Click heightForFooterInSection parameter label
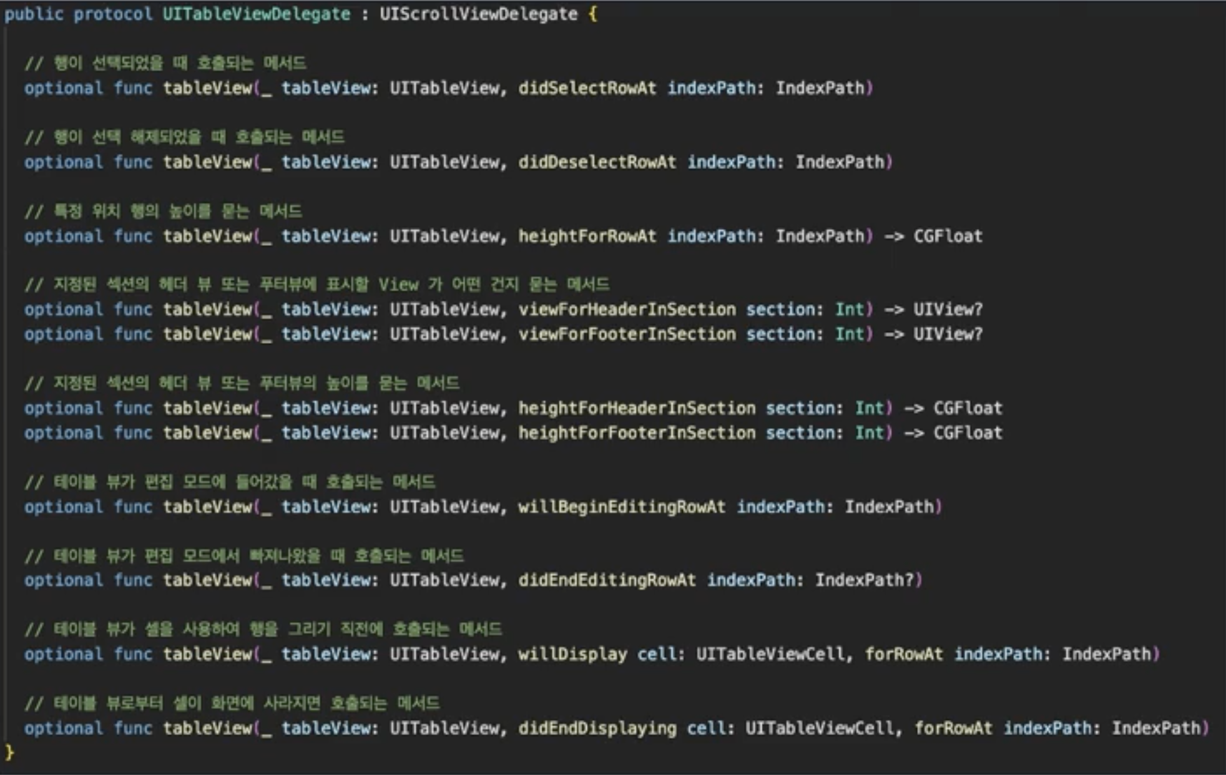 point(637,433)
